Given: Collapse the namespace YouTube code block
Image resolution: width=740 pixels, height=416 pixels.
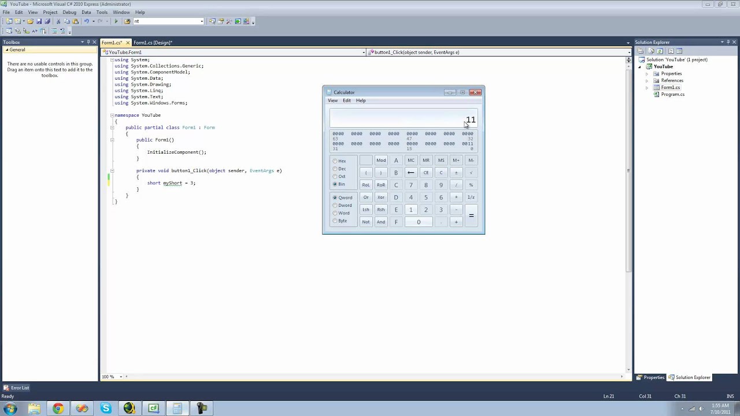Looking at the screenshot, I should click(112, 116).
